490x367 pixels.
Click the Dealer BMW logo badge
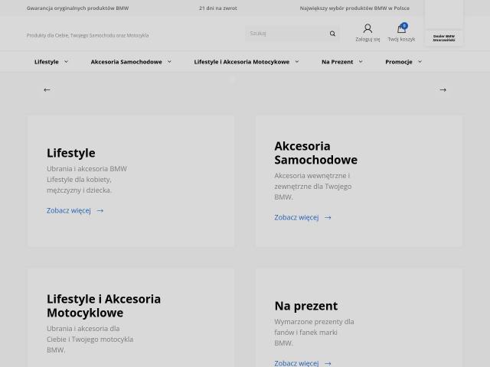coord(444,38)
